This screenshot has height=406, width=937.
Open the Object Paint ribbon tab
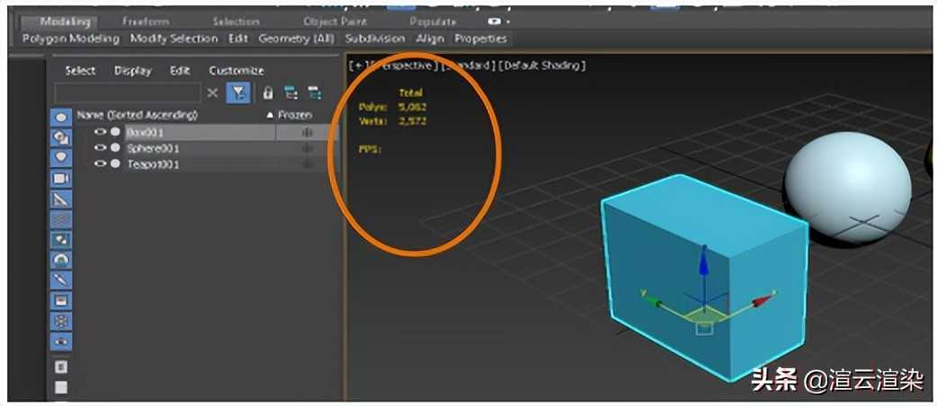point(334,21)
